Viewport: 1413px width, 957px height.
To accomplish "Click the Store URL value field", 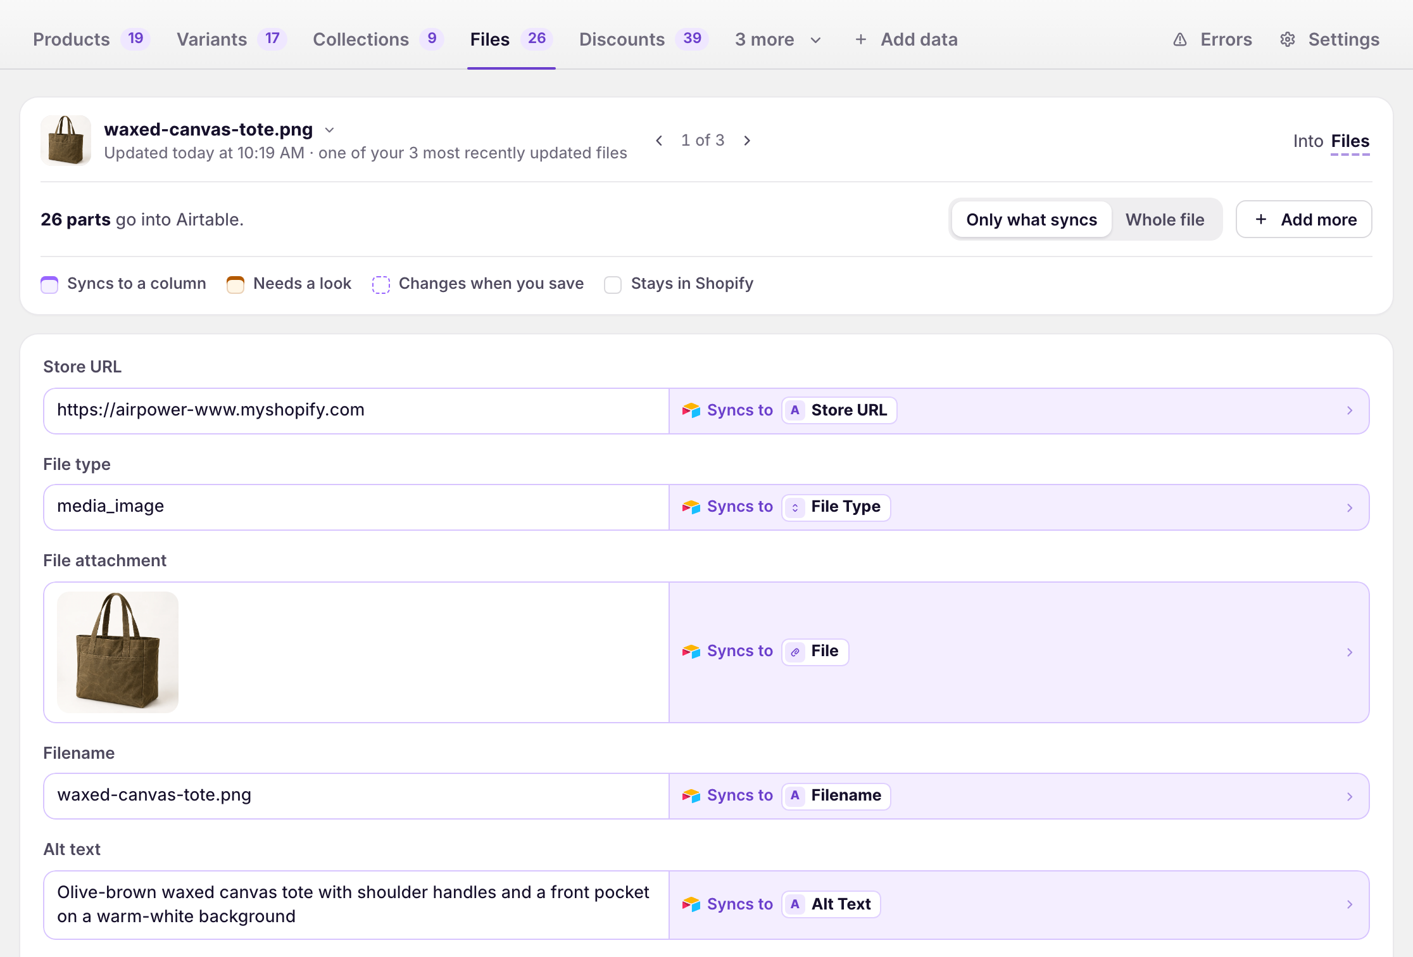I will (x=356, y=410).
